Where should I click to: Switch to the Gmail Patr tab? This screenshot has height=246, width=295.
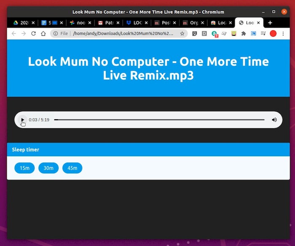(x=106, y=23)
